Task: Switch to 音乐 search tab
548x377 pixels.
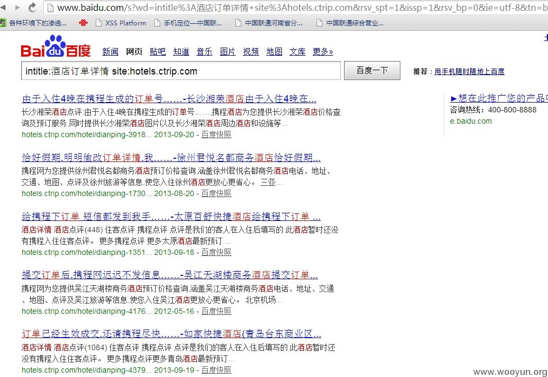Action: click(204, 52)
